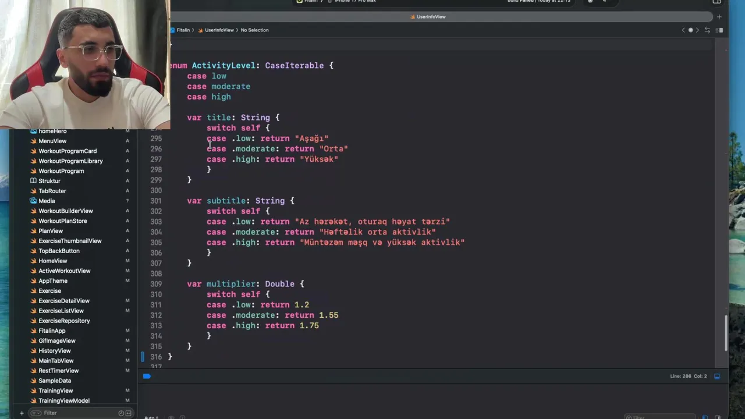Open TrainingViewModel file
The width and height of the screenshot is (745, 419).
pyautogui.click(x=64, y=400)
